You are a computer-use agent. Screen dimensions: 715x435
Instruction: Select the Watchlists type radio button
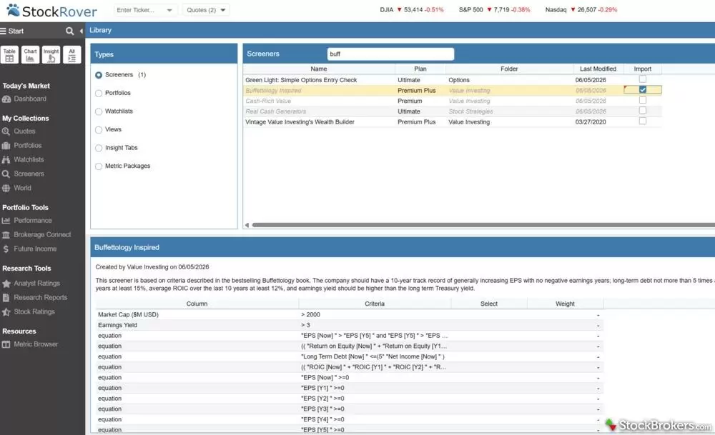click(99, 111)
